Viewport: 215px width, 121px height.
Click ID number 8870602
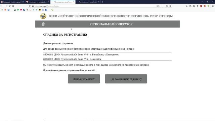click(48, 54)
